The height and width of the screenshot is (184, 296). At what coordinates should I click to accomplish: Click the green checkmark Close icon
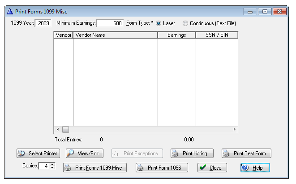(203, 168)
